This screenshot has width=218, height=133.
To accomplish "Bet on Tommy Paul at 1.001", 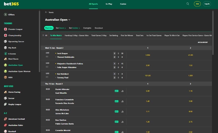I will (190, 76).
